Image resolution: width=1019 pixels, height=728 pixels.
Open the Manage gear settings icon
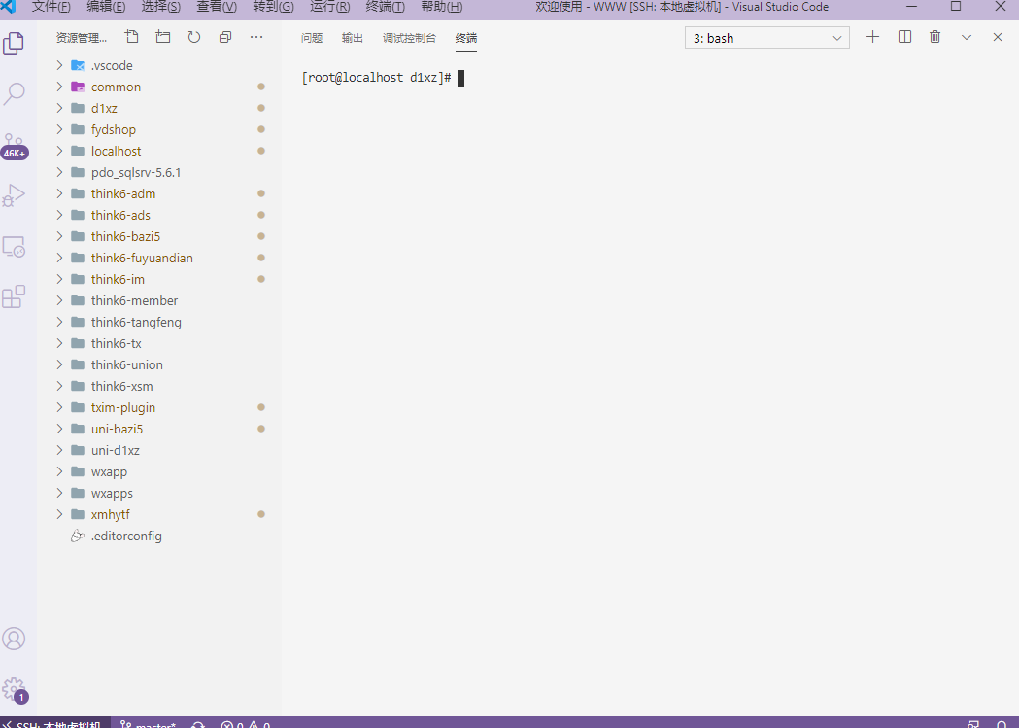pos(14,690)
